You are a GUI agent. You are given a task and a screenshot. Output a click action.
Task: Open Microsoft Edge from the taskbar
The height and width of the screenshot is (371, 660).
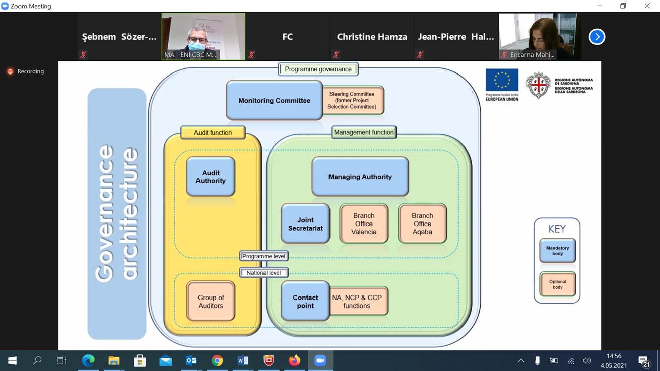tap(88, 360)
